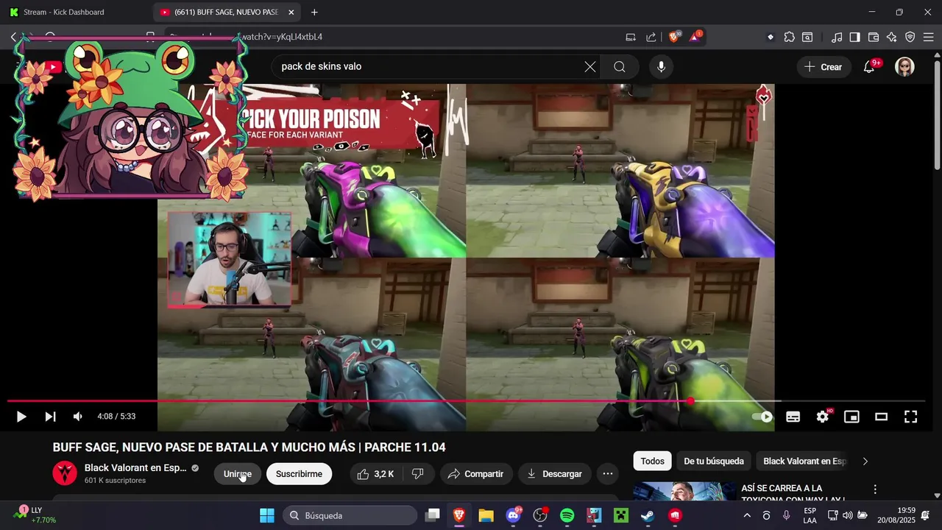Image resolution: width=942 pixels, height=530 pixels.
Task: Open Task View in taskbar
Action: [x=433, y=515]
